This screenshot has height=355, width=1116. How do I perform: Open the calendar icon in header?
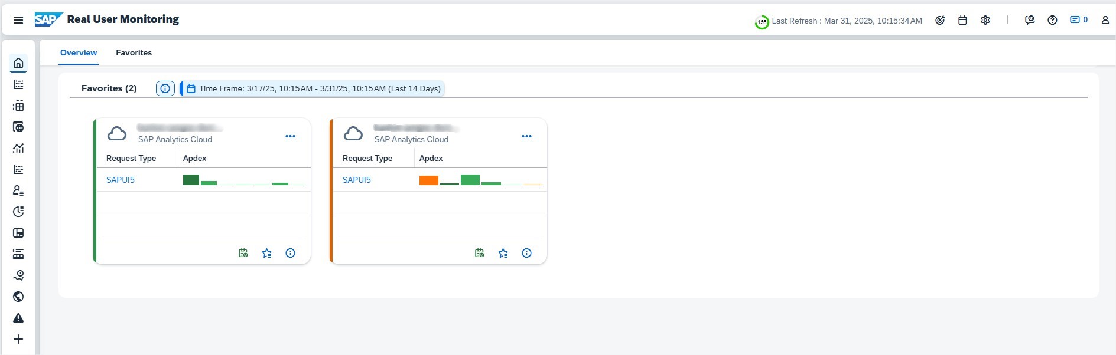962,20
